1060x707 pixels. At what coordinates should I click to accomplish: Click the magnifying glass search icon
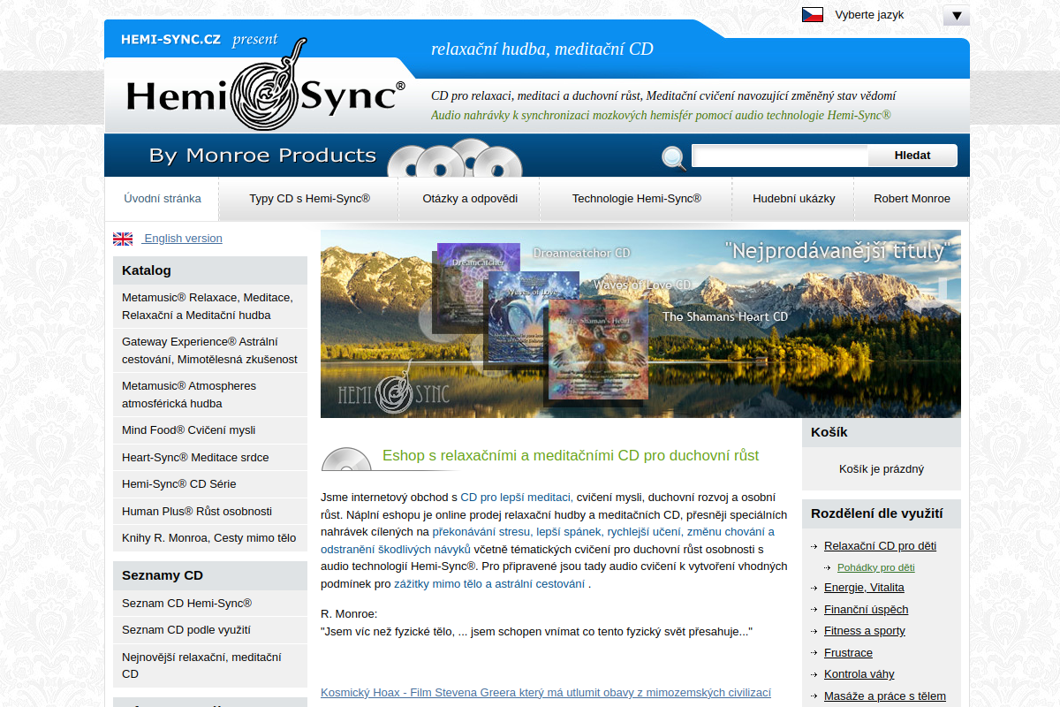pyautogui.click(x=674, y=158)
